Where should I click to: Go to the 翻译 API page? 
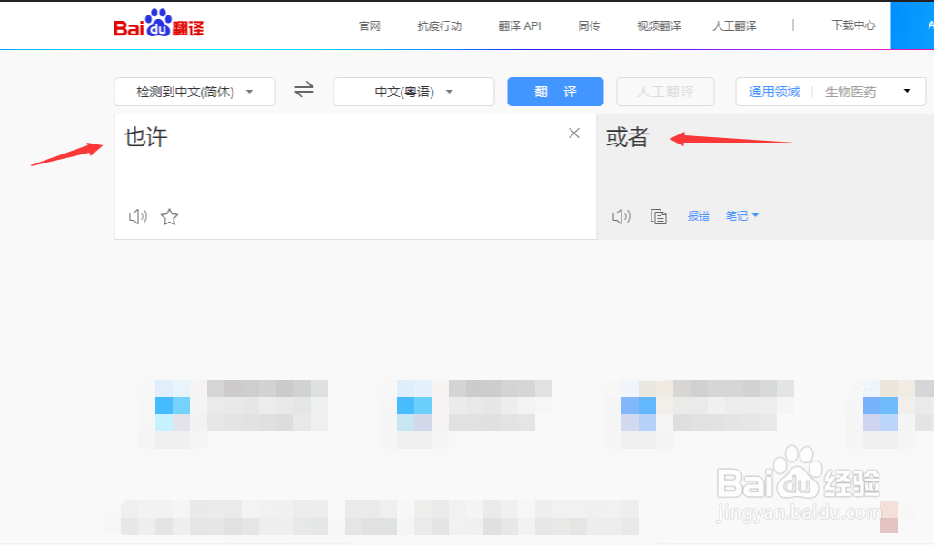519,26
